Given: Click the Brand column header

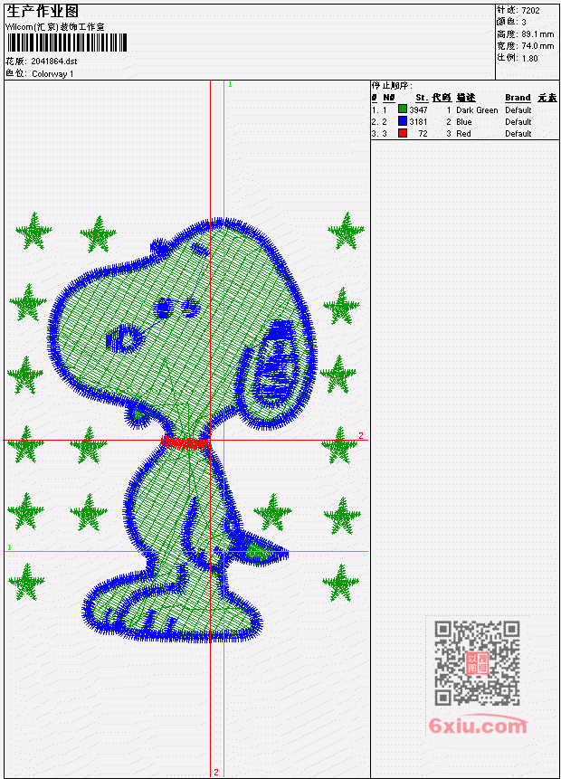Looking at the screenshot, I should point(518,98).
